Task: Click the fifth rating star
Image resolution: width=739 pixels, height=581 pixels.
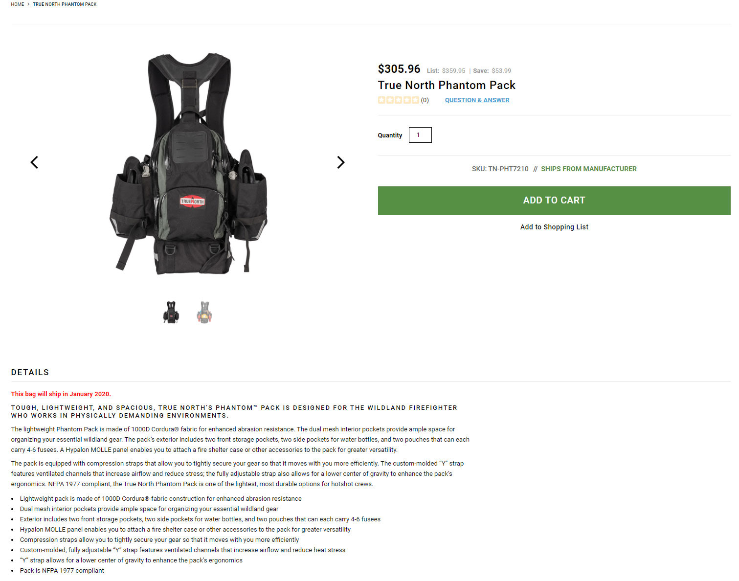Action: 415,100
